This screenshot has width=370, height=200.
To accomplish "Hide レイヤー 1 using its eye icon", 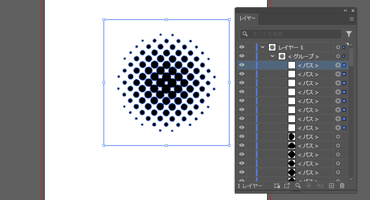I will (242, 47).
